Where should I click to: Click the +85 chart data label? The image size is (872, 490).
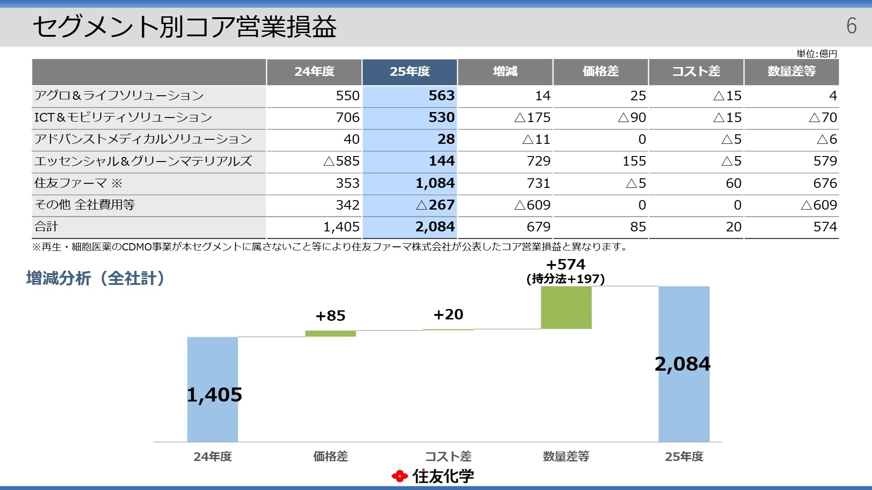click(331, 316)
